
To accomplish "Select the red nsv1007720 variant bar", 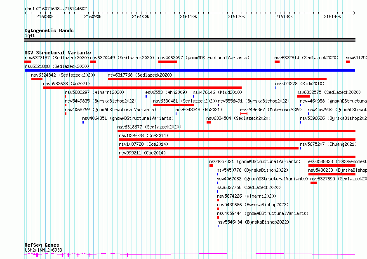I will click(x=209, y=148).
